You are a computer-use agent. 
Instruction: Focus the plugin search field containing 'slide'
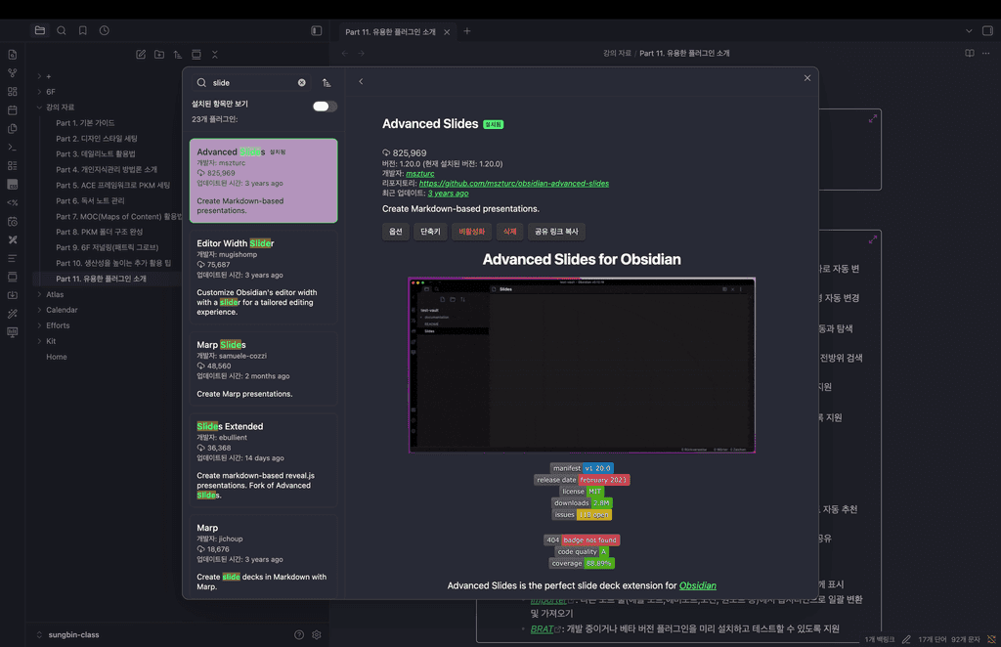coord(252,82)
